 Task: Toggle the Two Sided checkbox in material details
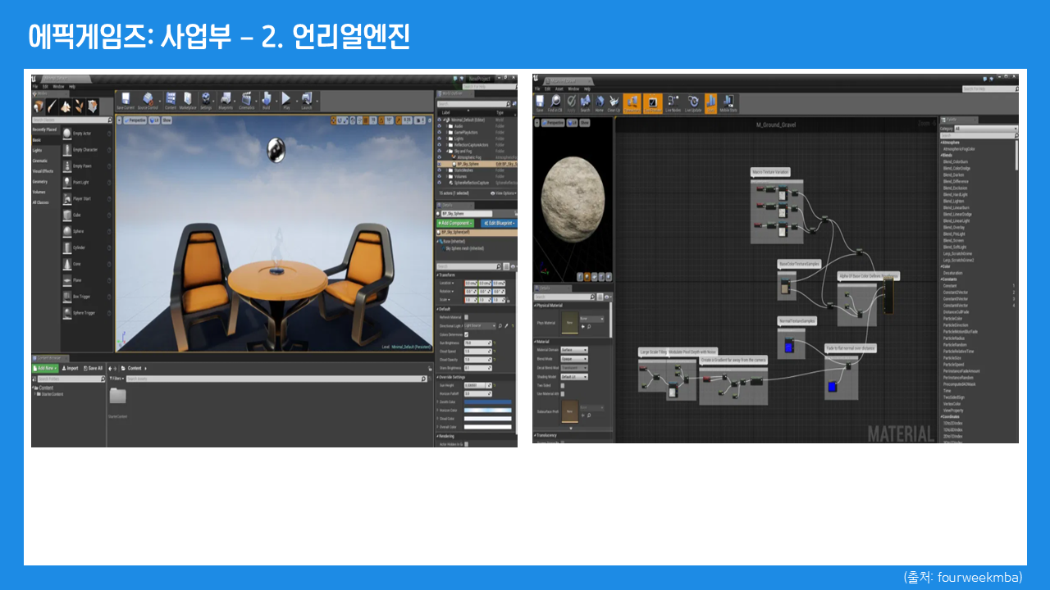563,385
